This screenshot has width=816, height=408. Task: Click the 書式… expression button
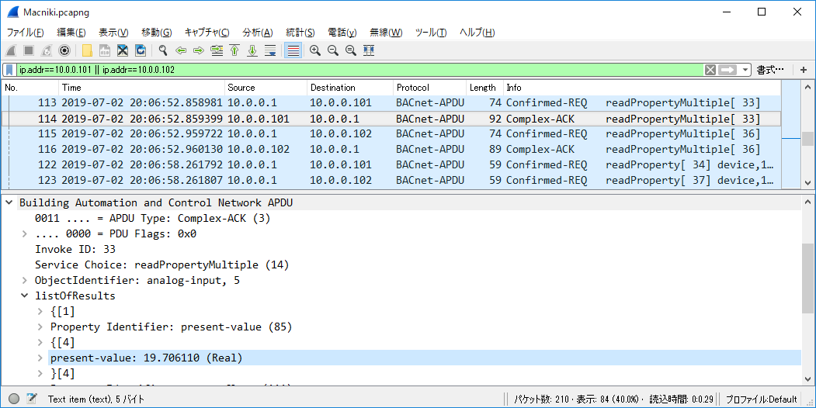click(x=769, y=70)
